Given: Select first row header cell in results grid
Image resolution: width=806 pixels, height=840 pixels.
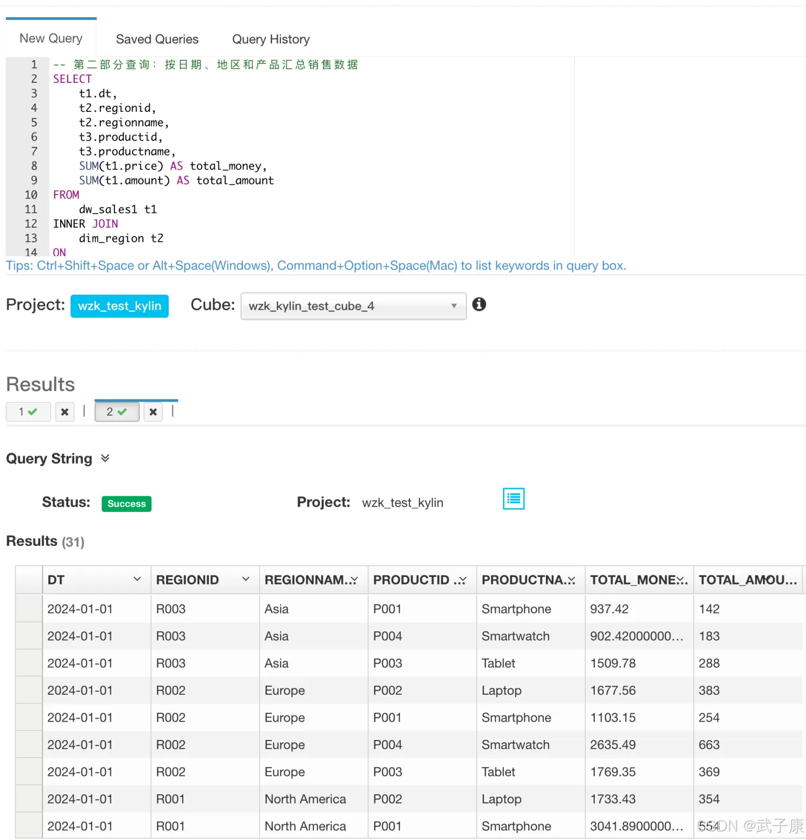Looking at the screenshot, I should coord(28,609).
